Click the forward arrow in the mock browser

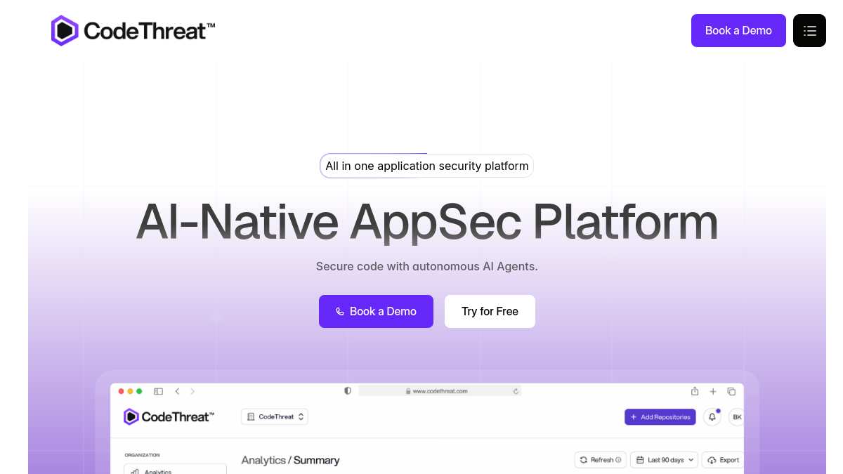pyautogui.click(x=192, y=391)
